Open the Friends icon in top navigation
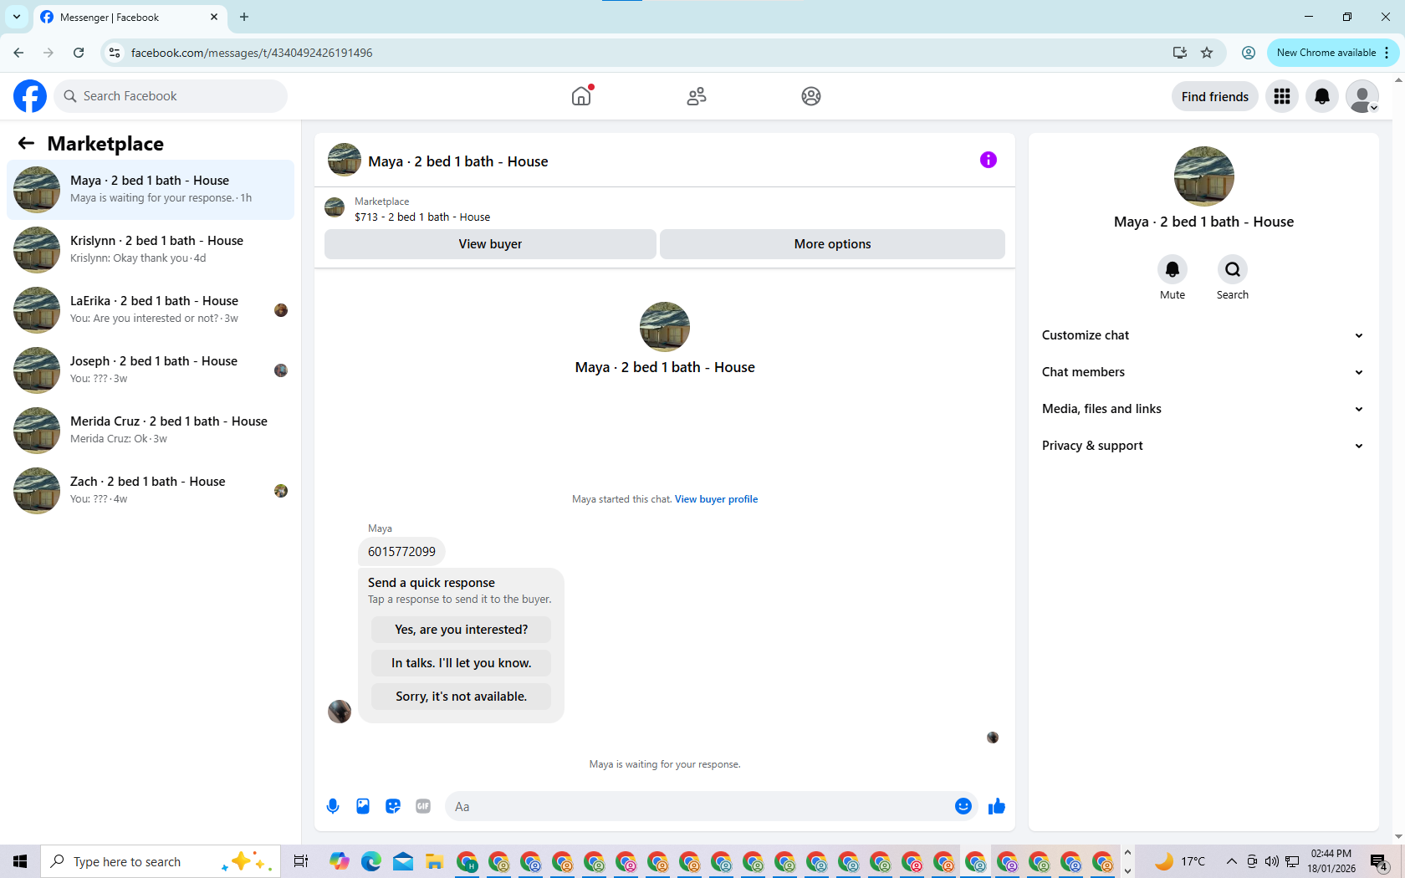The height and width of the screenshot is (878, 1405). 697,96
